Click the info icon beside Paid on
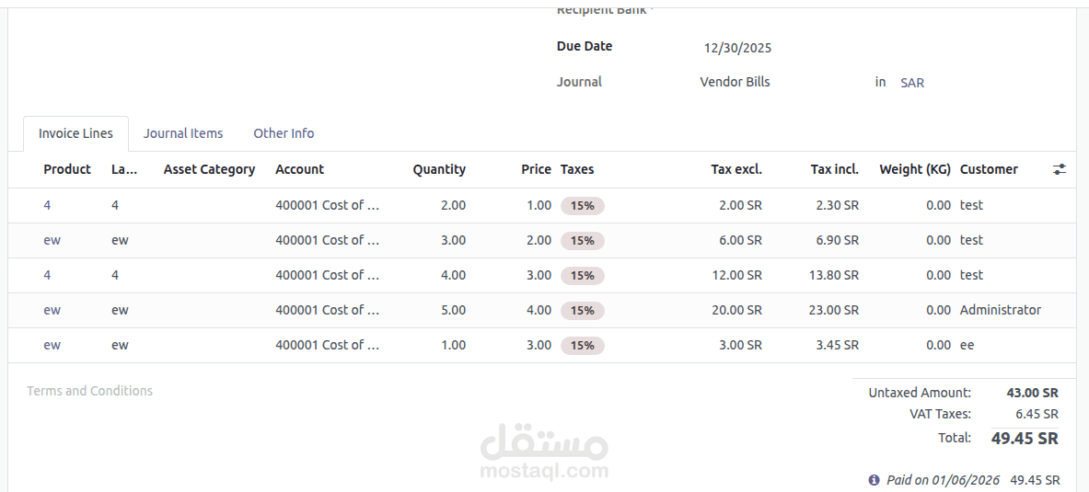Image resolution: width=1089 pixels, height=492 pixels. point(874,480)
